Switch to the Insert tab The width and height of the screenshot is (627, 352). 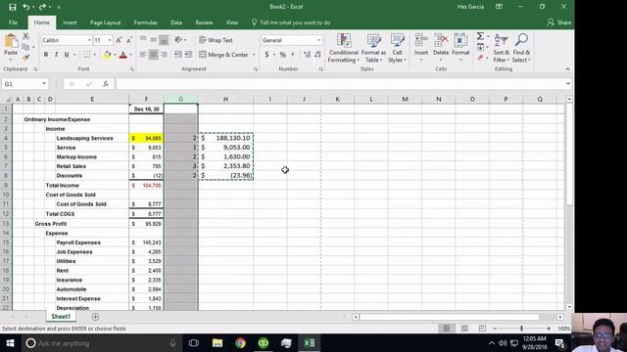click(70, 22)
